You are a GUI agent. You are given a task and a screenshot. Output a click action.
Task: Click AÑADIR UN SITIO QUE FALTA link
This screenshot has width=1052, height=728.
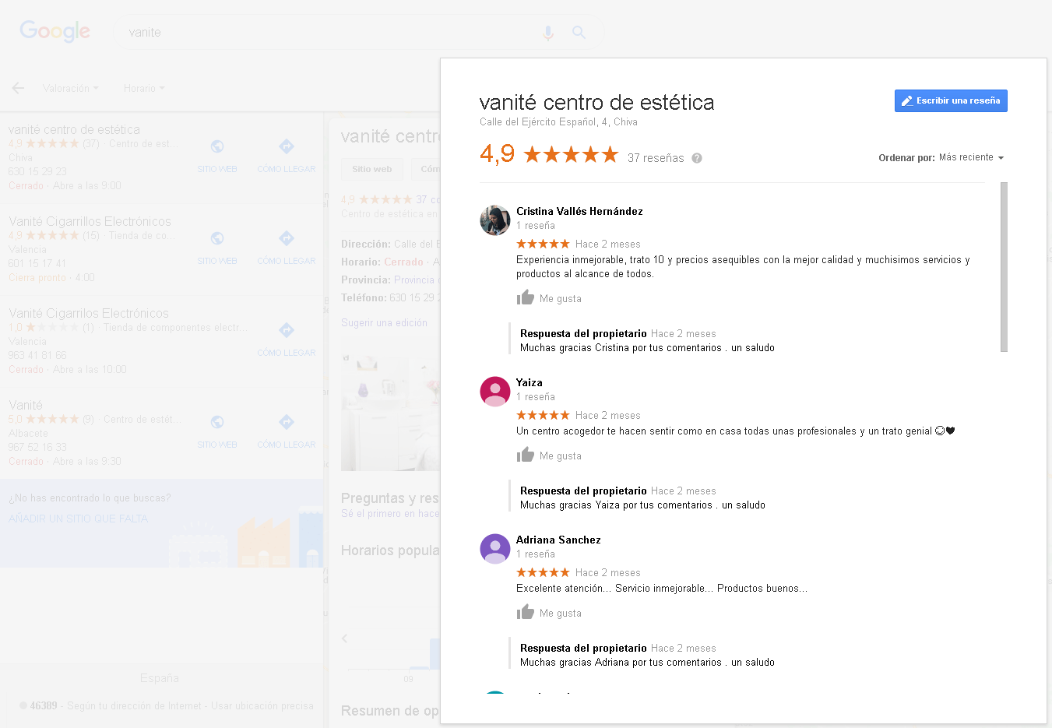pos(78,519)
